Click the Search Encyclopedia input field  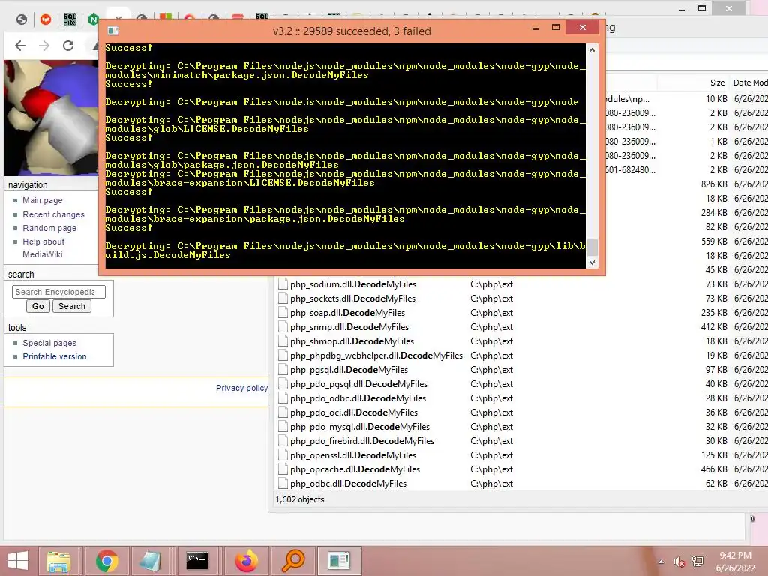[58, 292]
